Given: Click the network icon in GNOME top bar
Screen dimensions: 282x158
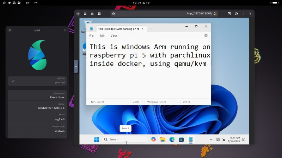Looking at the screenshot, I should coord(14,3).
